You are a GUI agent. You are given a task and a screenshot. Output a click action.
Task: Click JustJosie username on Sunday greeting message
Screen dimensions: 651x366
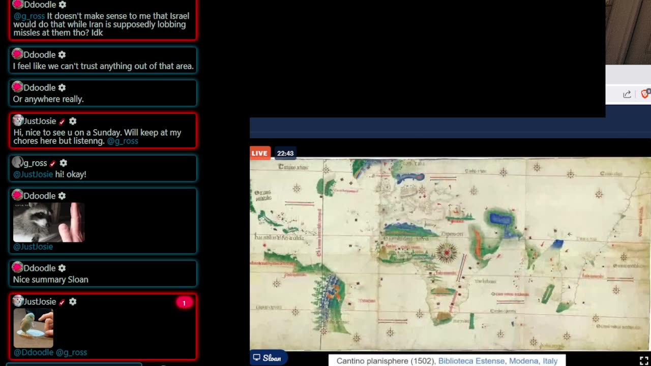pyautogui.click(x=40, y=121)
